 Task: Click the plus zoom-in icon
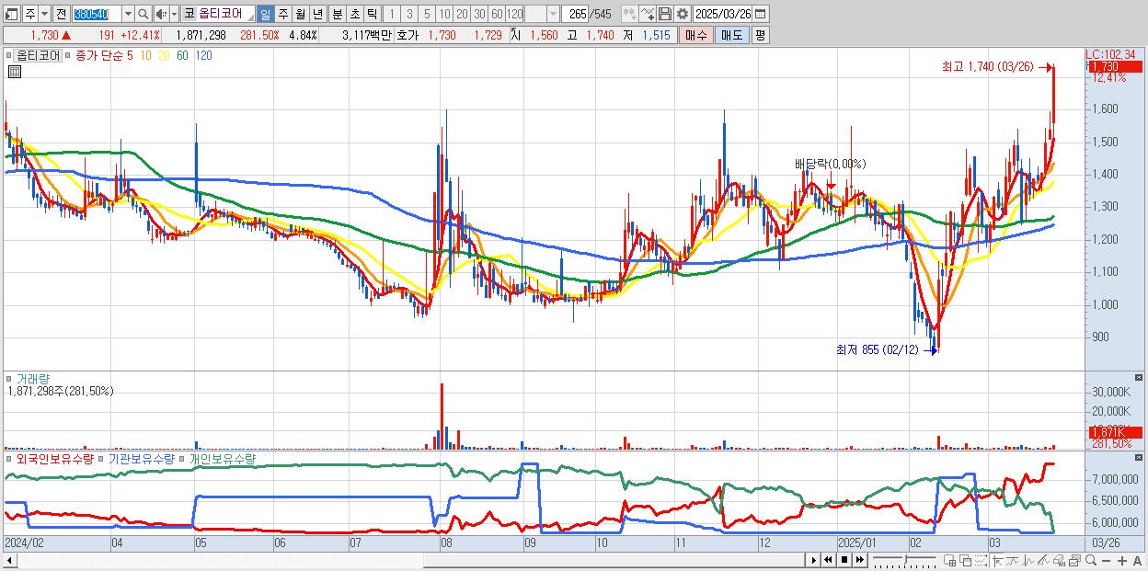pos(1121,561)
